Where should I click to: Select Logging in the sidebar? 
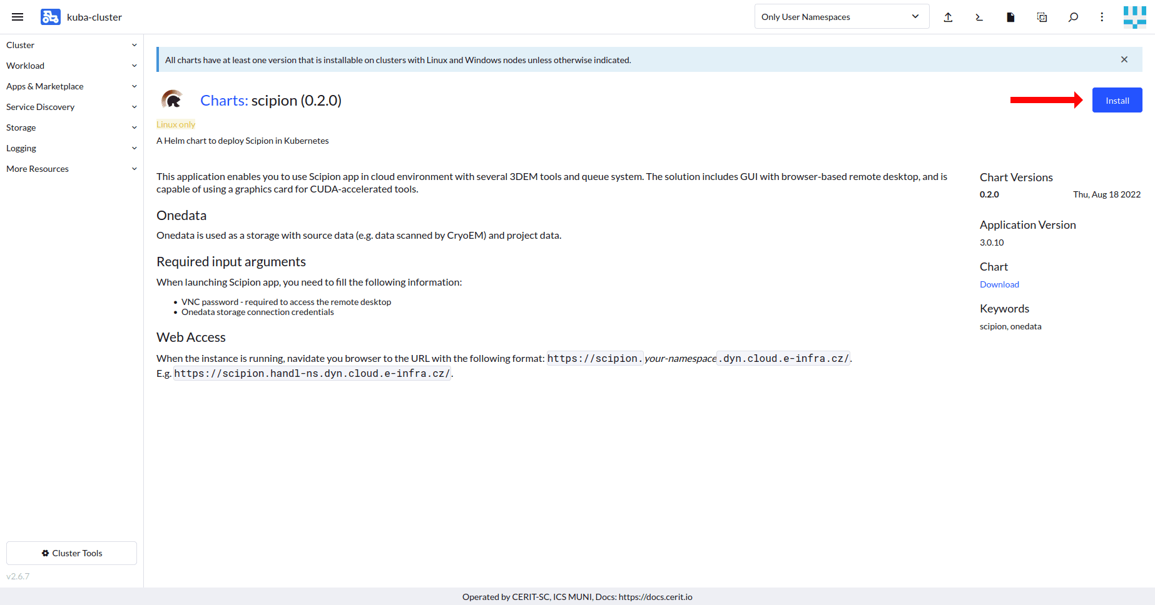click(21, 148)
